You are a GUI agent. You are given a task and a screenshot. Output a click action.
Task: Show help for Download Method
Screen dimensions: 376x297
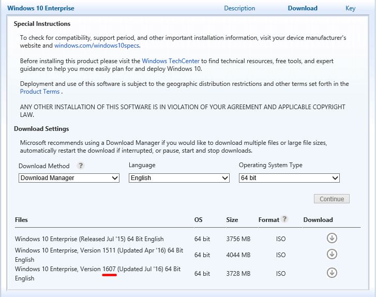[81, 166]
